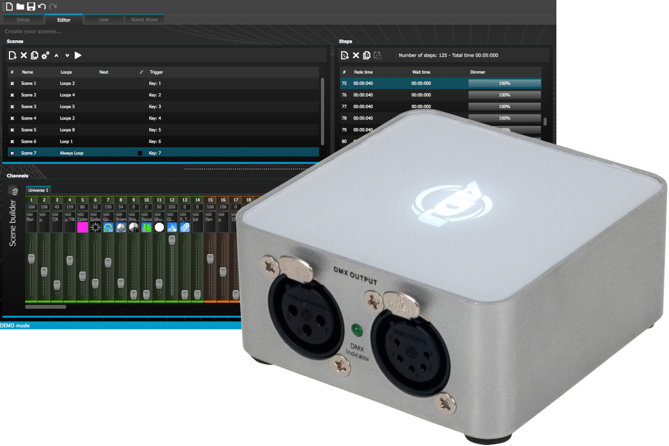Click channel 5 magenta Color swatch
Screen dimensions: 669x446
83,227
